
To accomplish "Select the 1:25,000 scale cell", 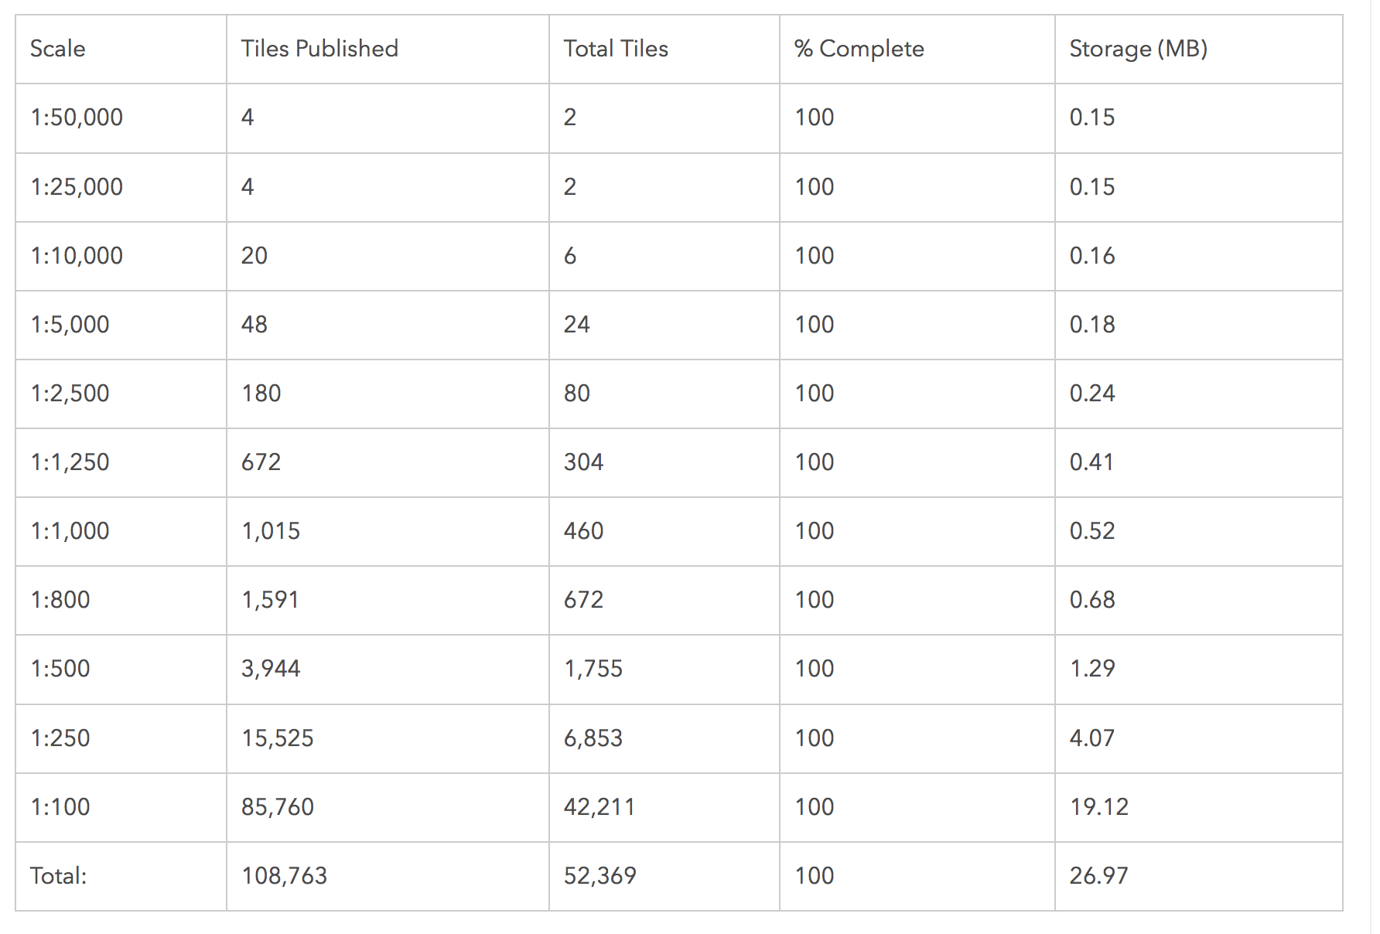I will [77, 187].
